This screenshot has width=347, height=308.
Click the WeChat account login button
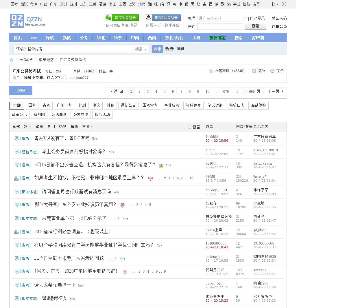(122, 18)
